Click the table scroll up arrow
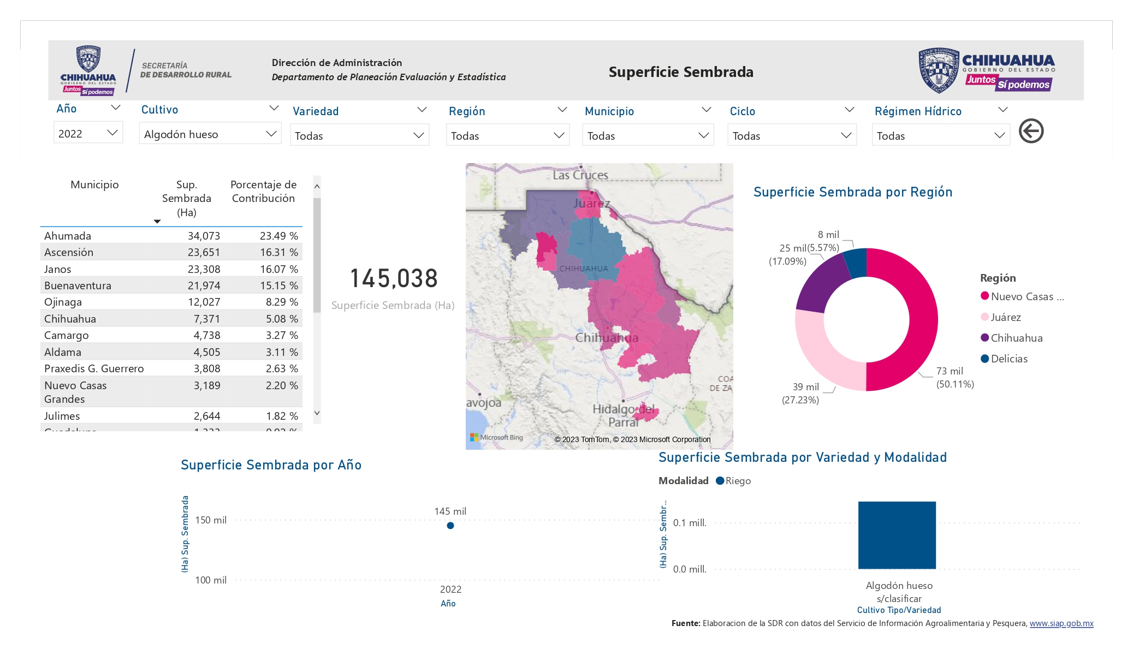Image resolution: width=1133 pixels, height=655 pixels. click(317, 187)
